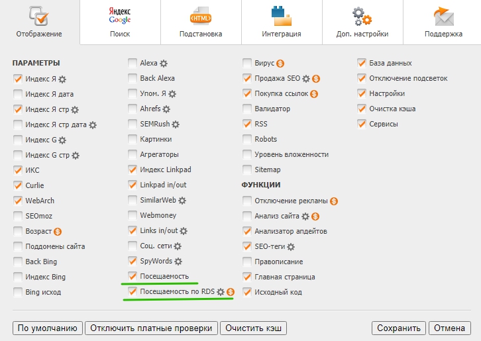Viewport: 481px width, 341px height.
Task: Open gear settings next to Индекс Я
Action: [x=62, y=79]
